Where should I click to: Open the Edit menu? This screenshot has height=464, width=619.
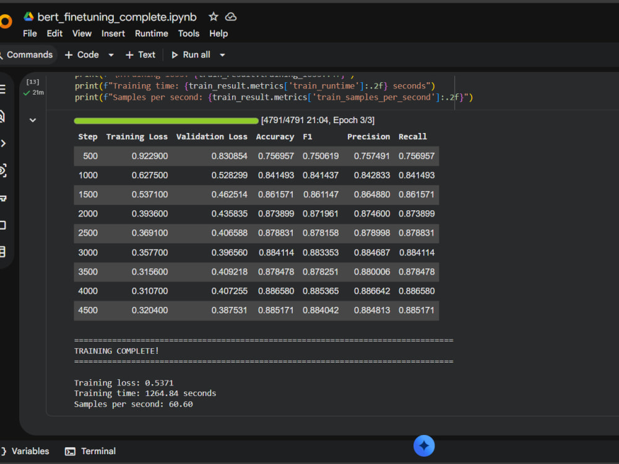[x=54, y=33]
